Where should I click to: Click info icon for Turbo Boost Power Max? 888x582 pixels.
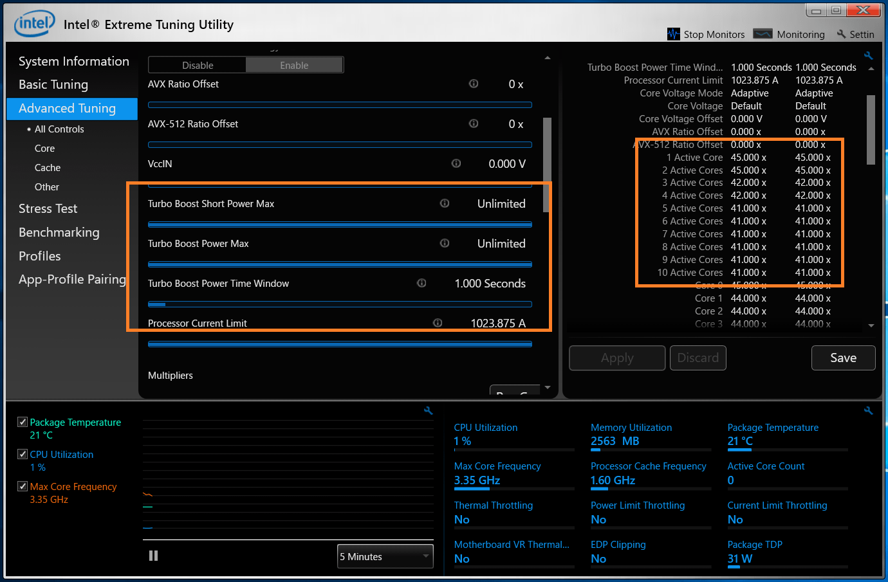(445, 243)
